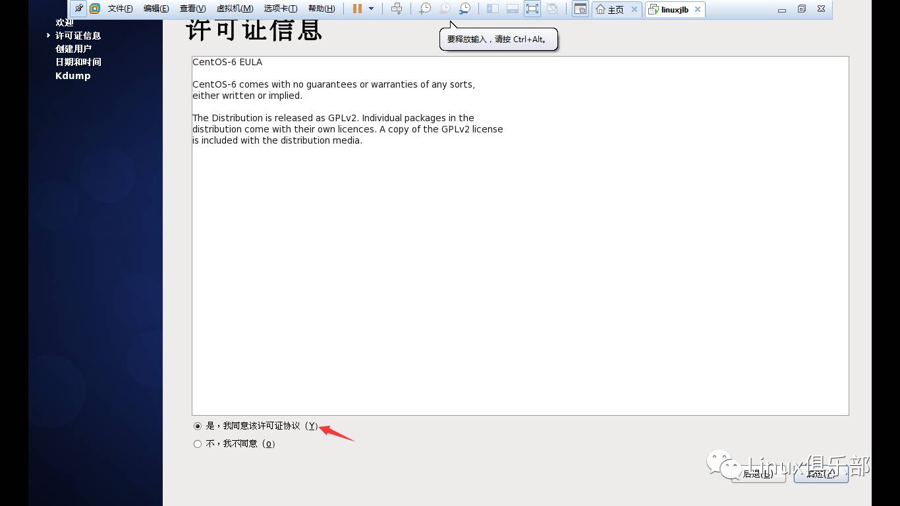Select 创建用户 in the sidebar
Image resolution: width=900 pixels, height=506 pixels.
click(x=73, y=49)
